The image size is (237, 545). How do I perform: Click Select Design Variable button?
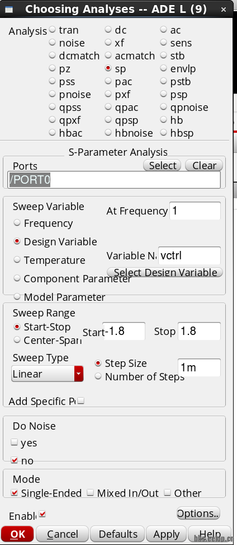[x=165, y=272]
